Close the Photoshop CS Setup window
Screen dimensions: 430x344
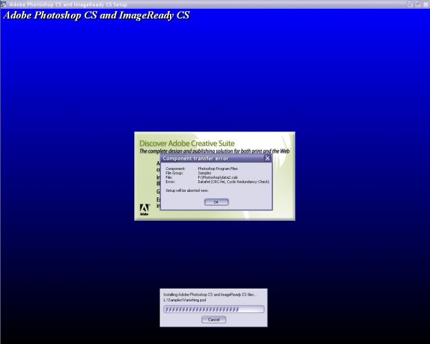tap(425, 4)
